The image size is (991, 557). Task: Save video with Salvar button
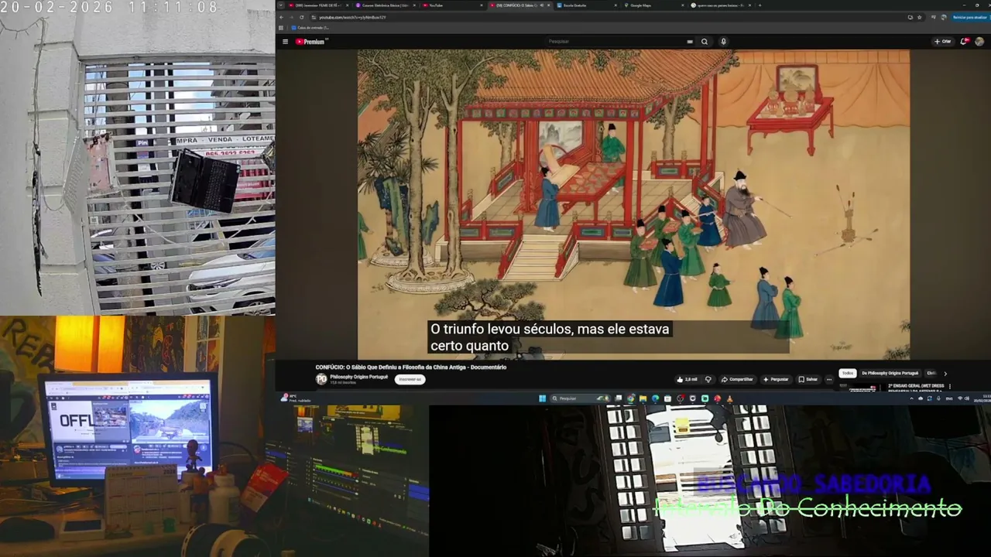coord(808,379)
